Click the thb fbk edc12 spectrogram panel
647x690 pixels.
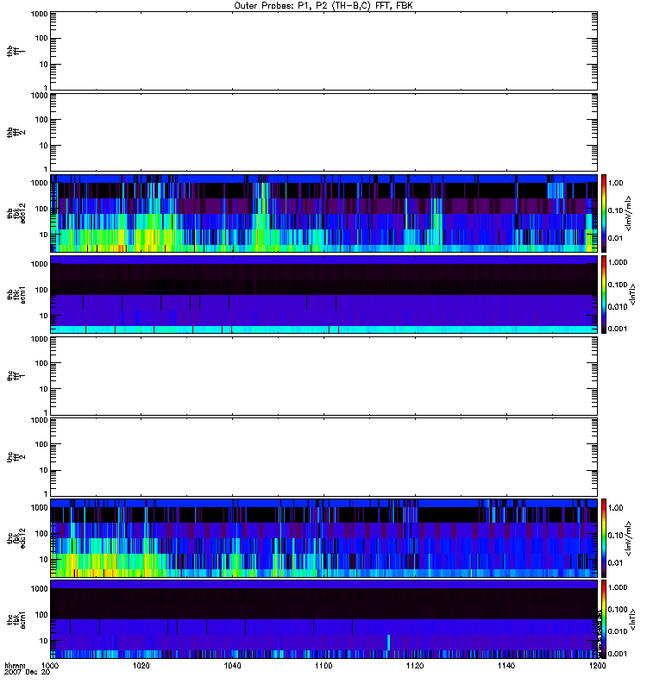coord(323,213)
